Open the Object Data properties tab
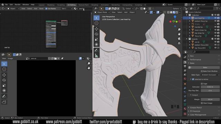Screen dimensions: 221x124 tap(185, 104)
